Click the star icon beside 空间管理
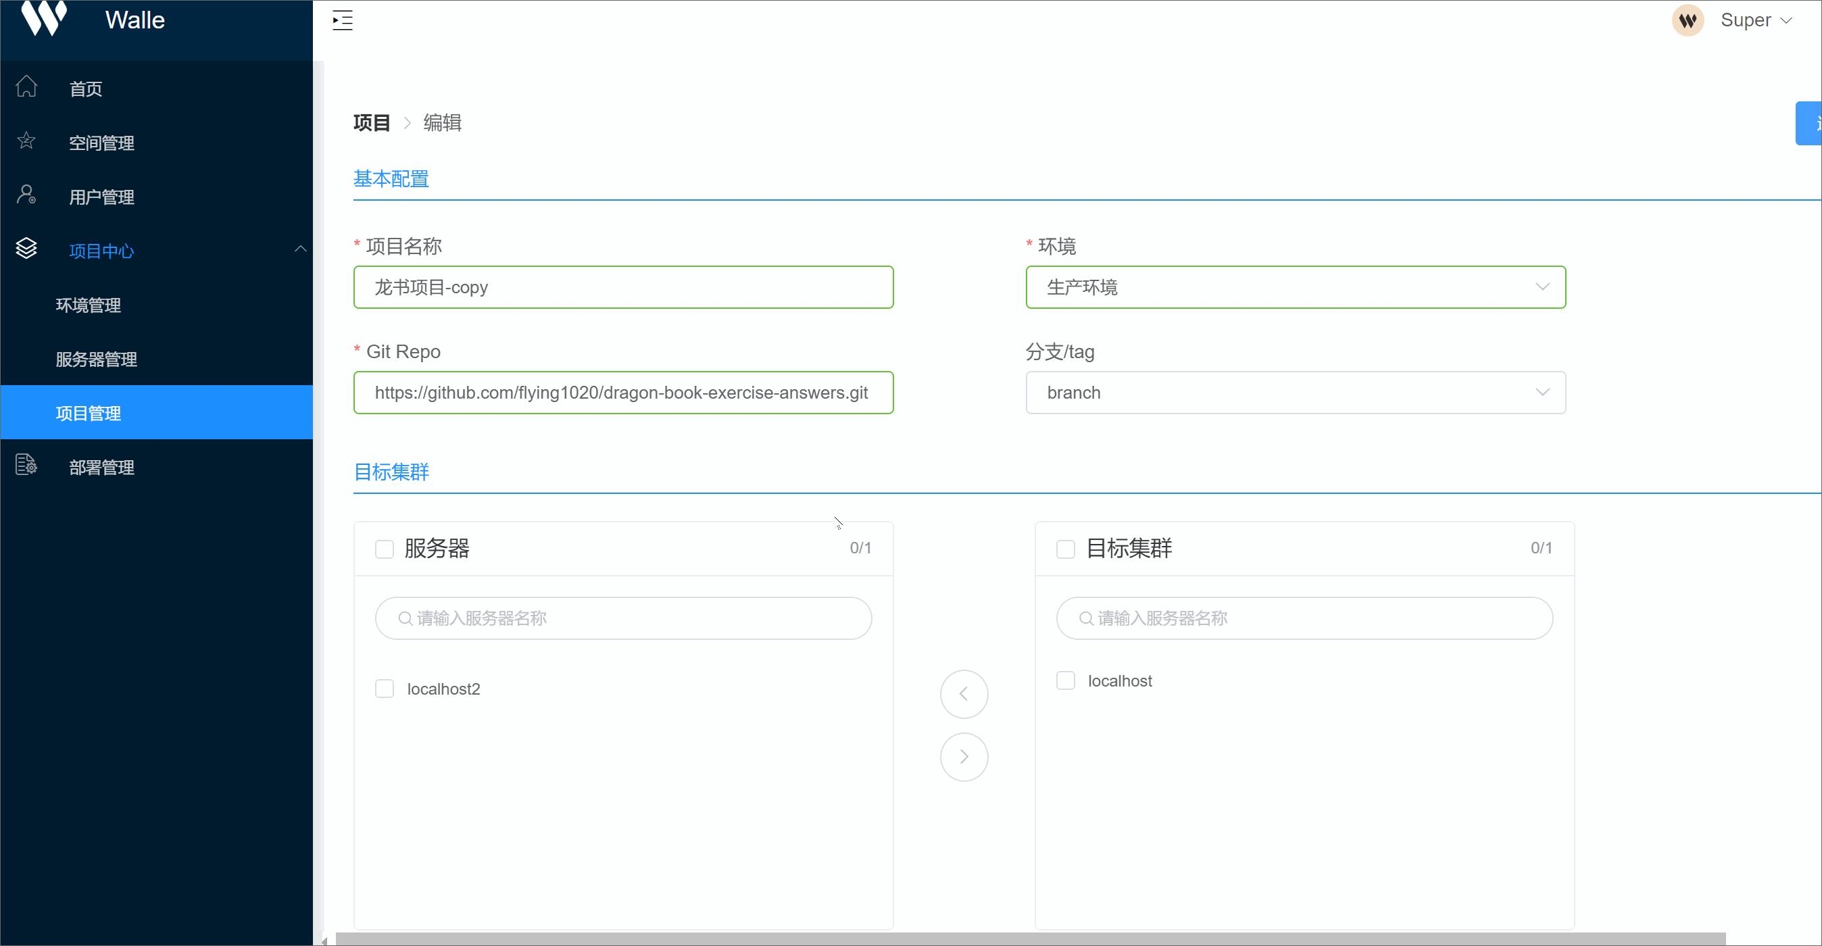 [27, 141]
